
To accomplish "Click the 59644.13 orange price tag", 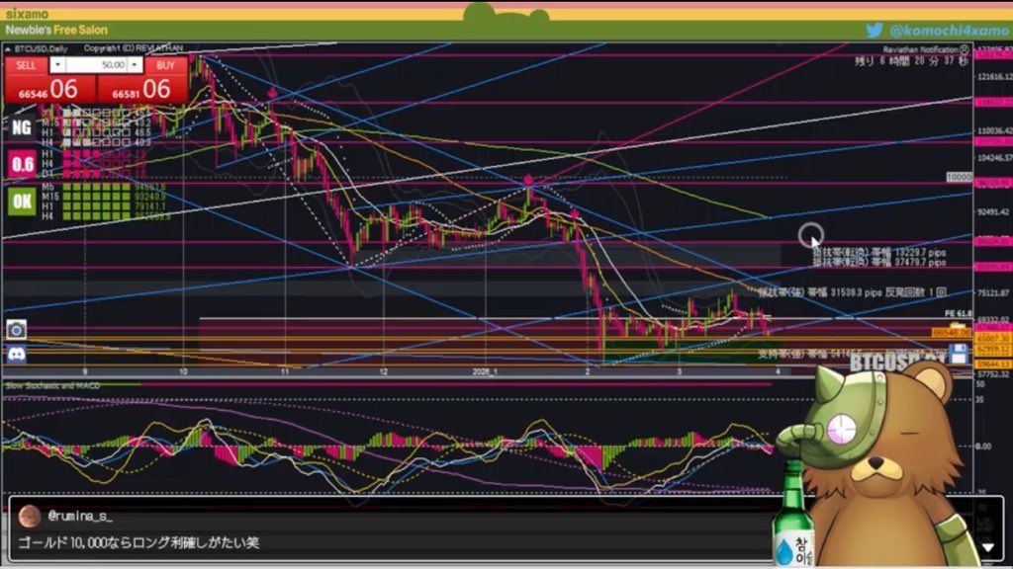I will (x=993, y=365).
